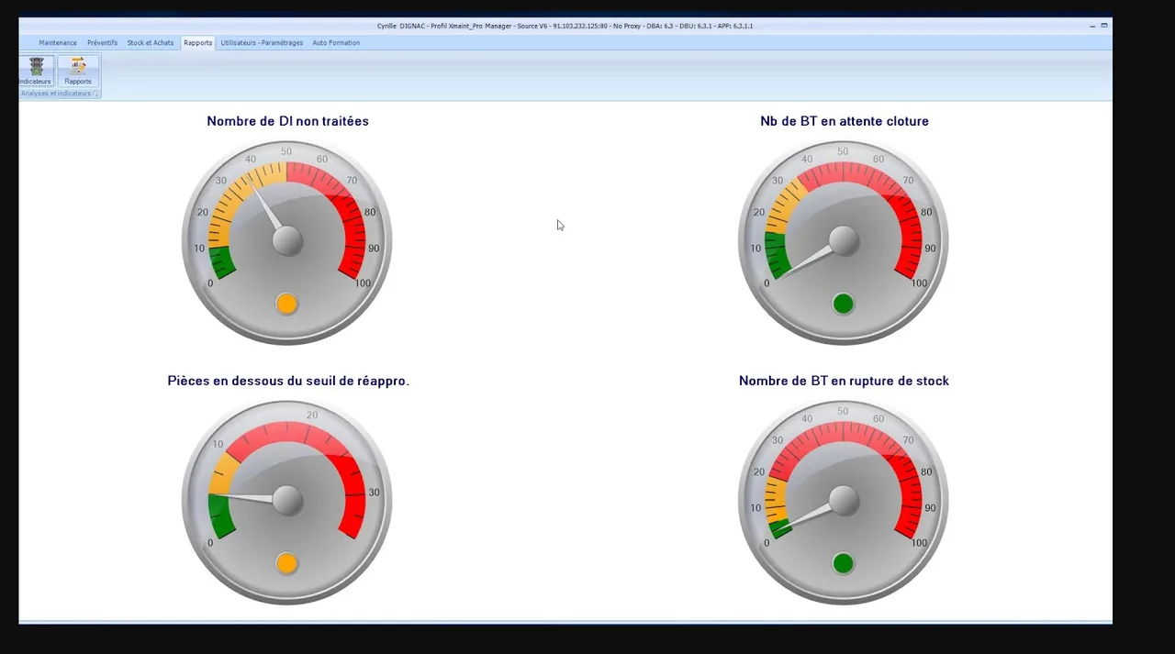The width and height of the screenshot is (1175, 654).
Task: Open the Rapports ribbon icon
Action: click(78, 71)
